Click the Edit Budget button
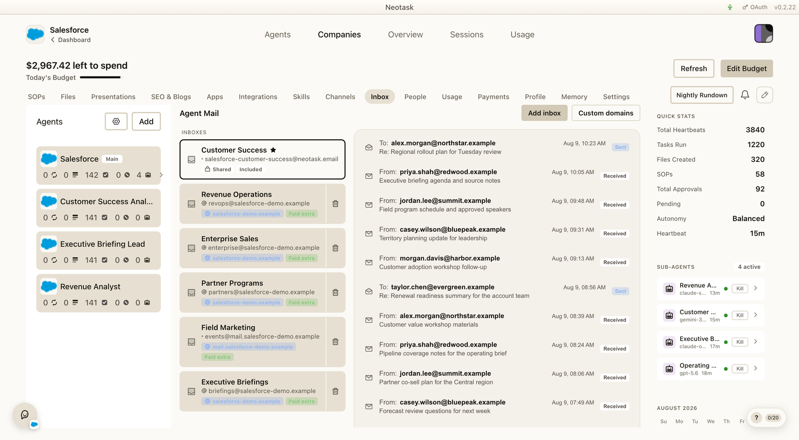 [747, 68]
